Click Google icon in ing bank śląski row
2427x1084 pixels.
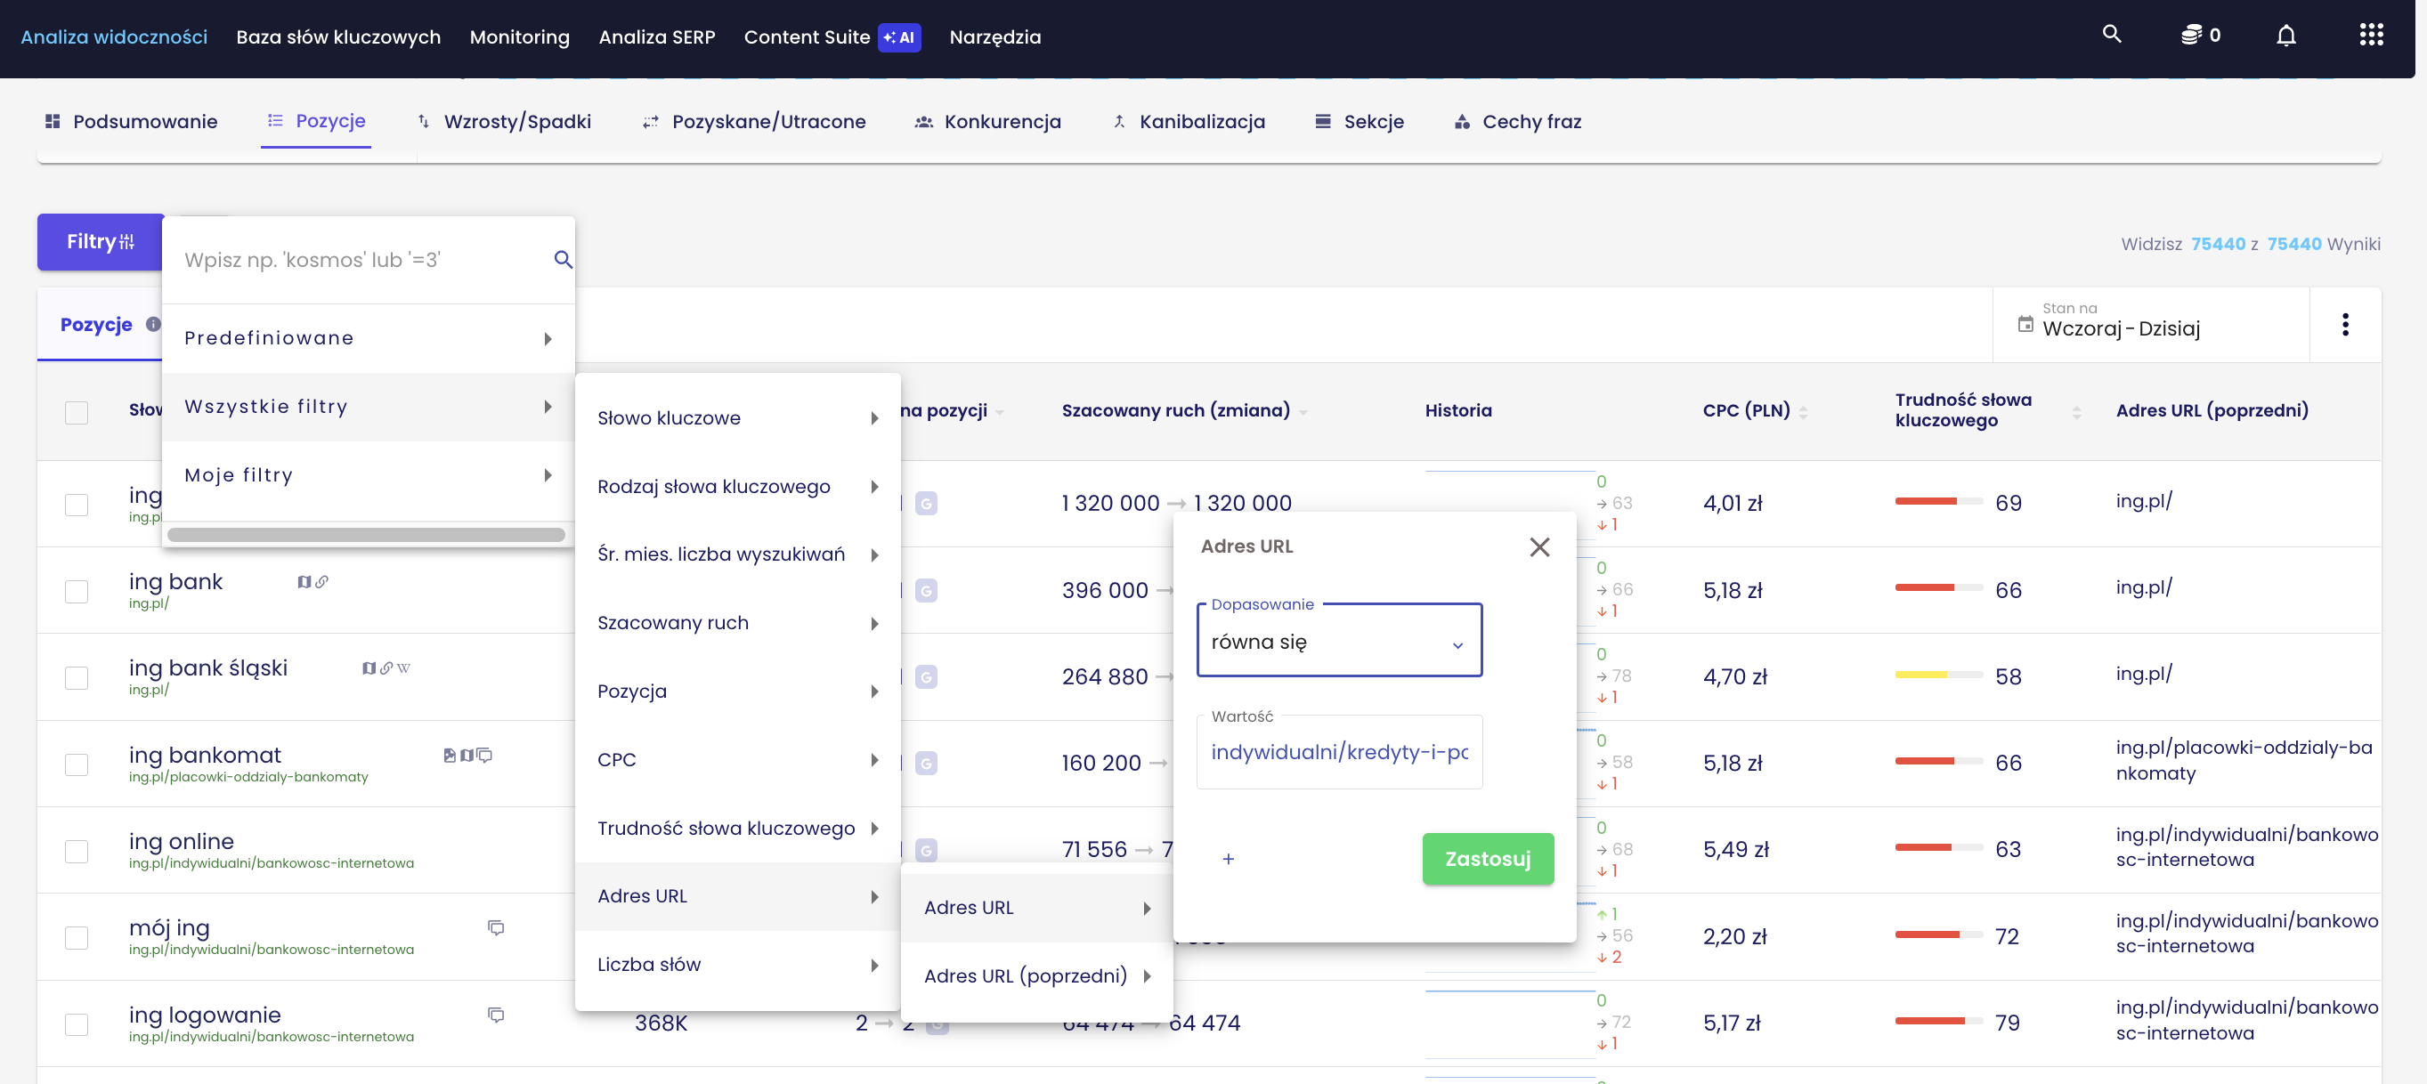926,677
